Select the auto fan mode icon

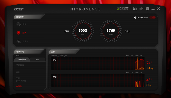19,24
